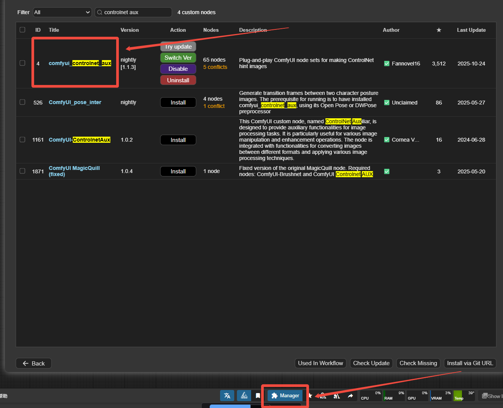Toggle the select-all header checkbox
The image size is (503, 408).
pyautogui.click(x=23, y=30)
